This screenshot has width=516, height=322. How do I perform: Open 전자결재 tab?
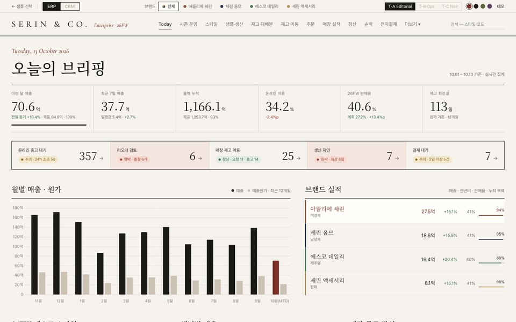[389, 24]
